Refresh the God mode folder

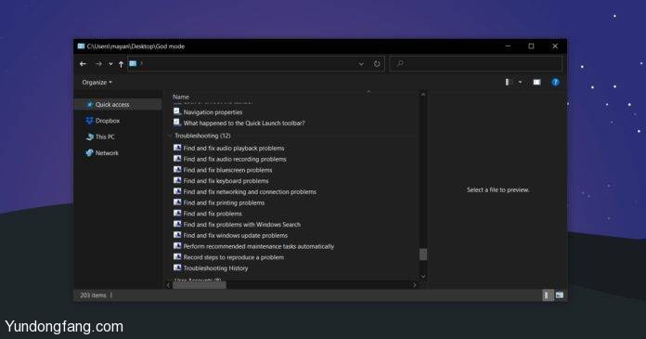click(x=377, y=64)
